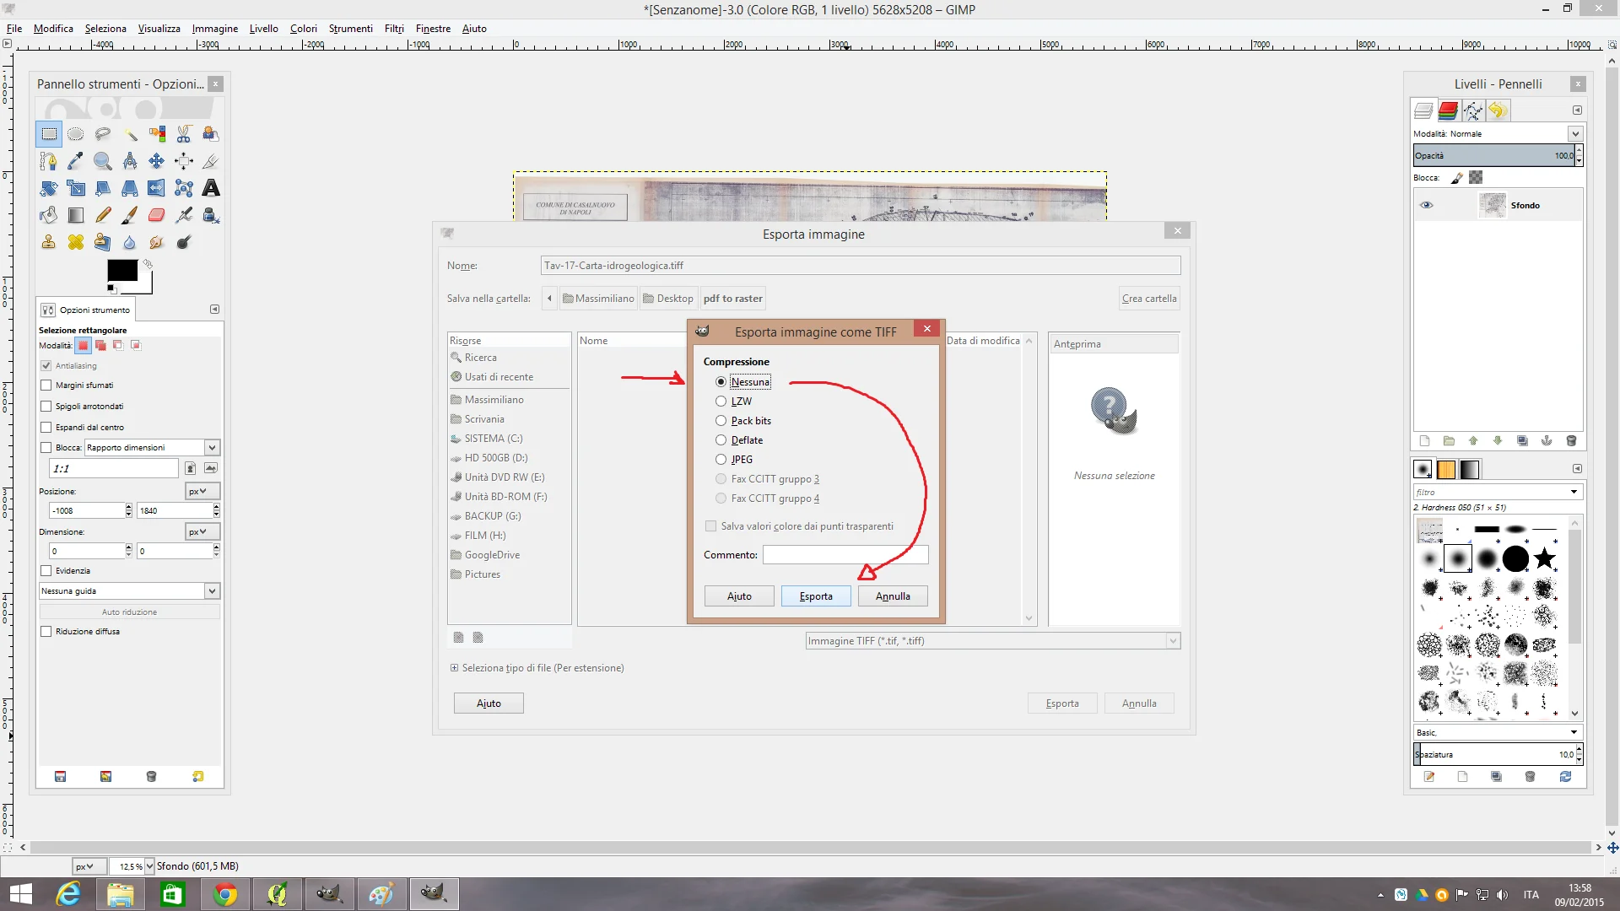Open the Paths tab in Livelli panel
Image resolution: width=1620 pixels, height=911 pixels.
coord(1473,111)
